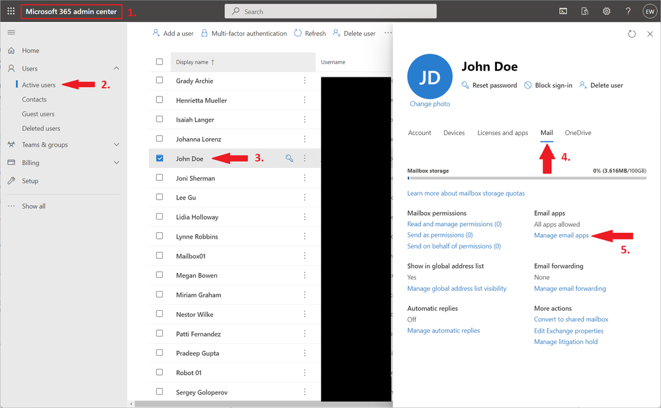Open more actions for Grady Archie
The height and width of the screenshot is (408, 661).
pos(305,81)
